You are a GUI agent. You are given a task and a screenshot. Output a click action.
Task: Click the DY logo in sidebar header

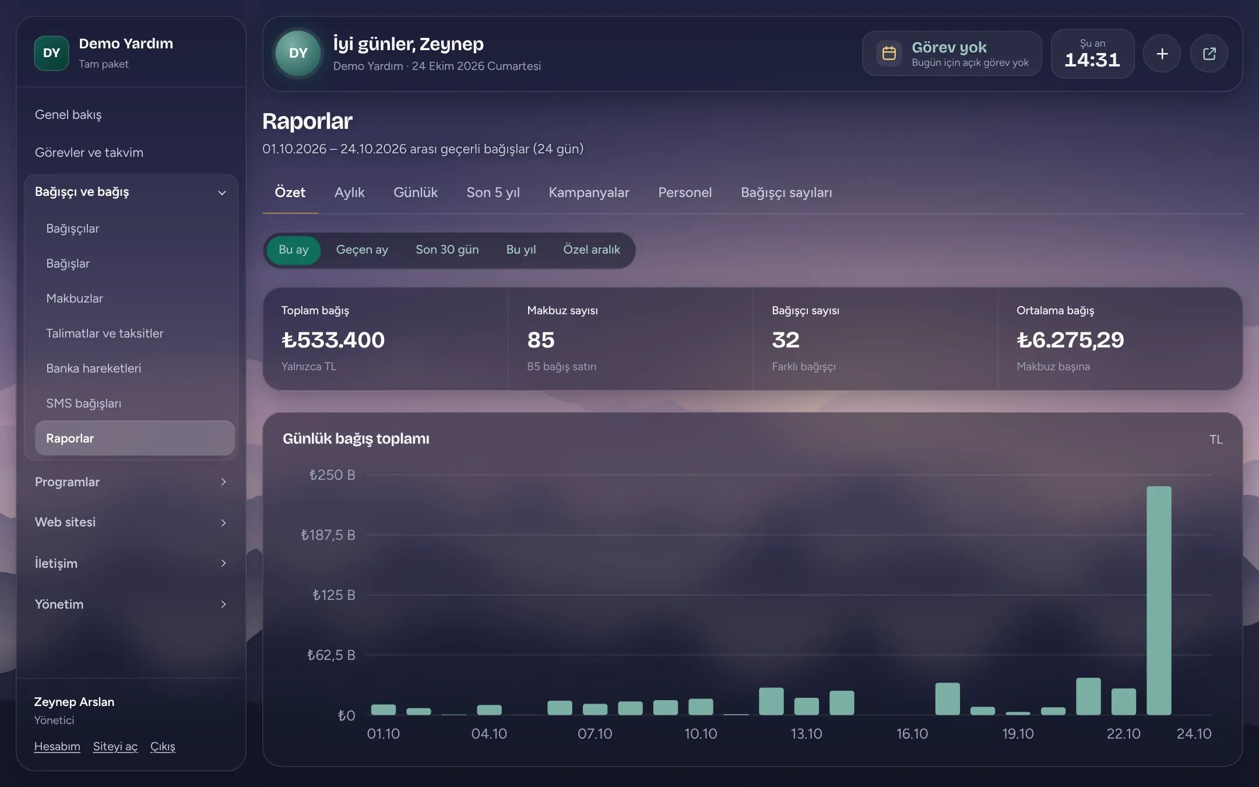(51, 53)
